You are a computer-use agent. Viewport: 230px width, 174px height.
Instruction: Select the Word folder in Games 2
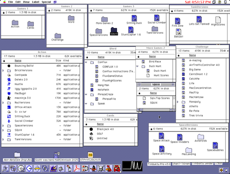(71, 18)
